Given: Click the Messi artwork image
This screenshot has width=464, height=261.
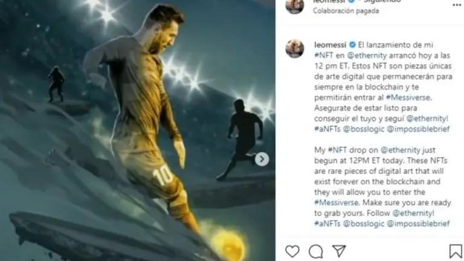Looking at the screenshot, I should point(138,130).
